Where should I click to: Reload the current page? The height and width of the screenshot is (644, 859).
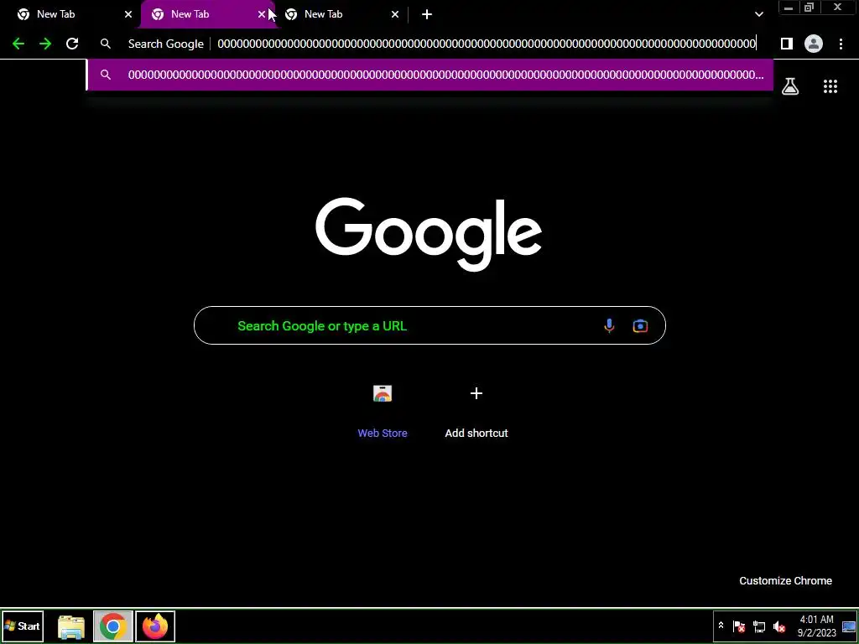72,44
